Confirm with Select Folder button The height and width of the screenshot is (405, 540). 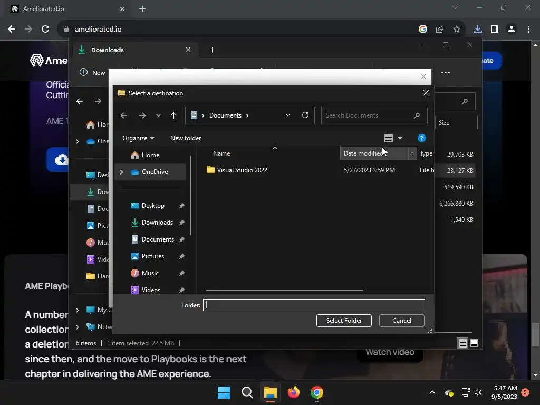(344, 321)
